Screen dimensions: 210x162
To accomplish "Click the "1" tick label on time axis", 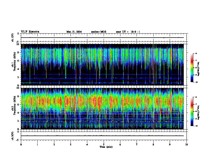I will point(37,145).
